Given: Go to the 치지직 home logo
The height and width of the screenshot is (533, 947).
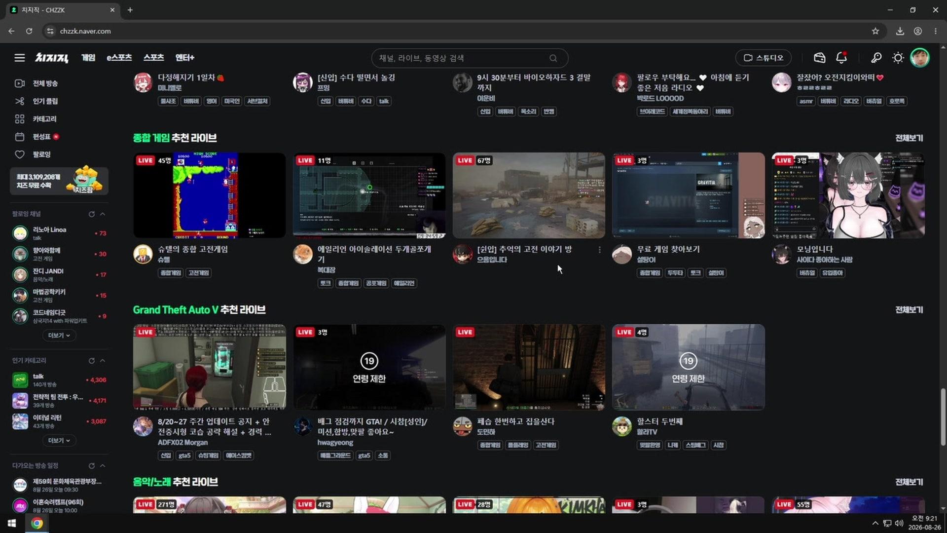Looking at the screenshot, I should tap(51, 58).
